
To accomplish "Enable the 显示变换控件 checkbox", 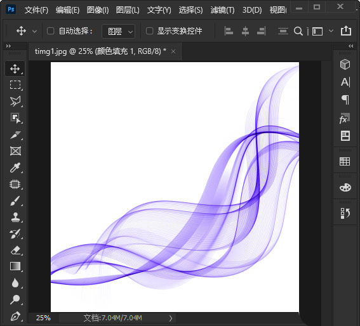I will 149,31.
